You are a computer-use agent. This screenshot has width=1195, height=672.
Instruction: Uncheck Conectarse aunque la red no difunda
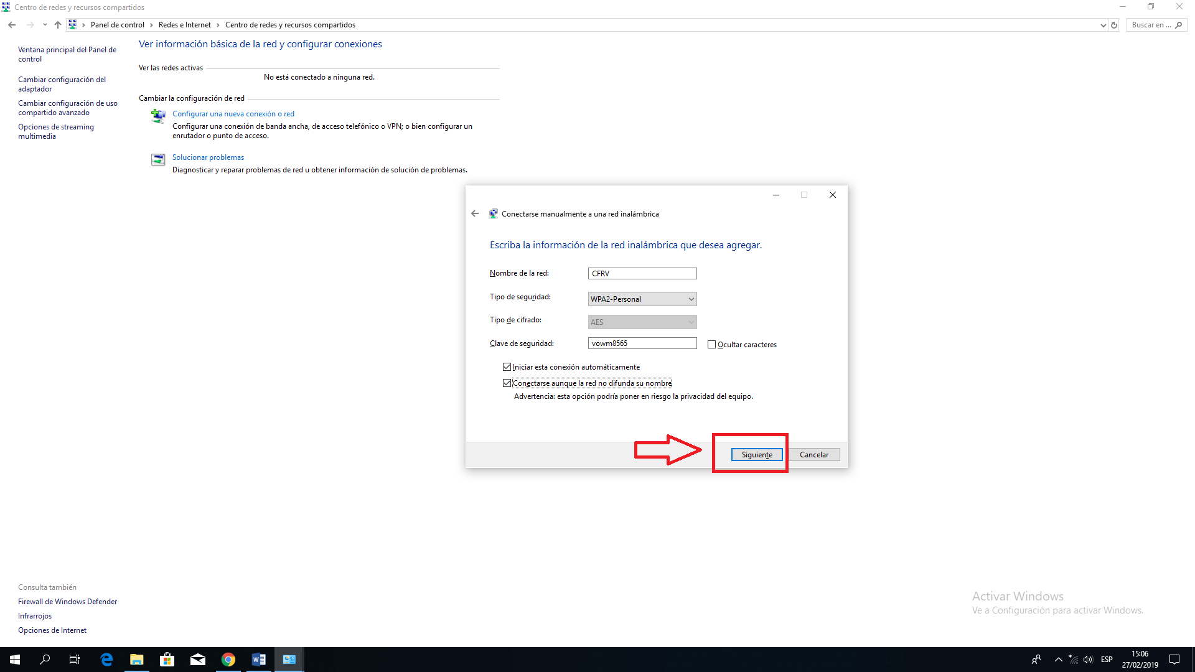pyautogui.click(x=507, y=383)
